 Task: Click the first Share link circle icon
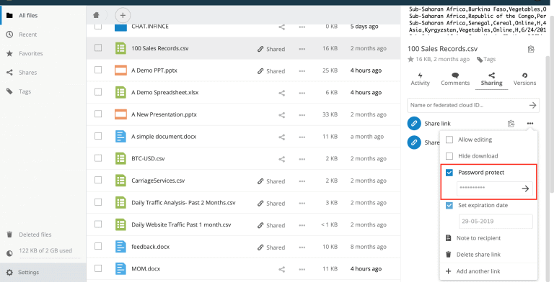point(414,124)
